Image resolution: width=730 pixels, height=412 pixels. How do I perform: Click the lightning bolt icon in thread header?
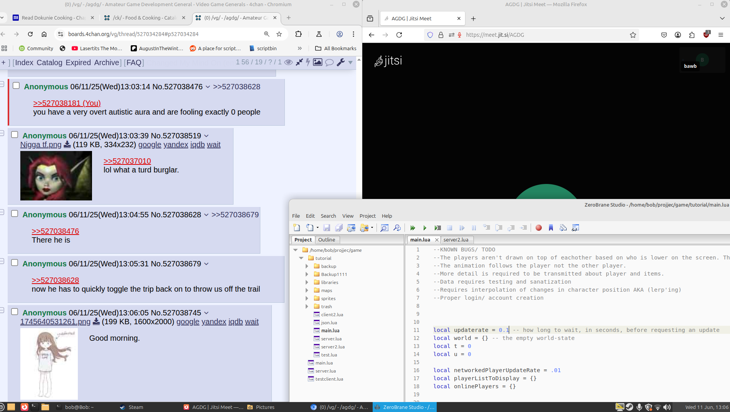(308, 62)
